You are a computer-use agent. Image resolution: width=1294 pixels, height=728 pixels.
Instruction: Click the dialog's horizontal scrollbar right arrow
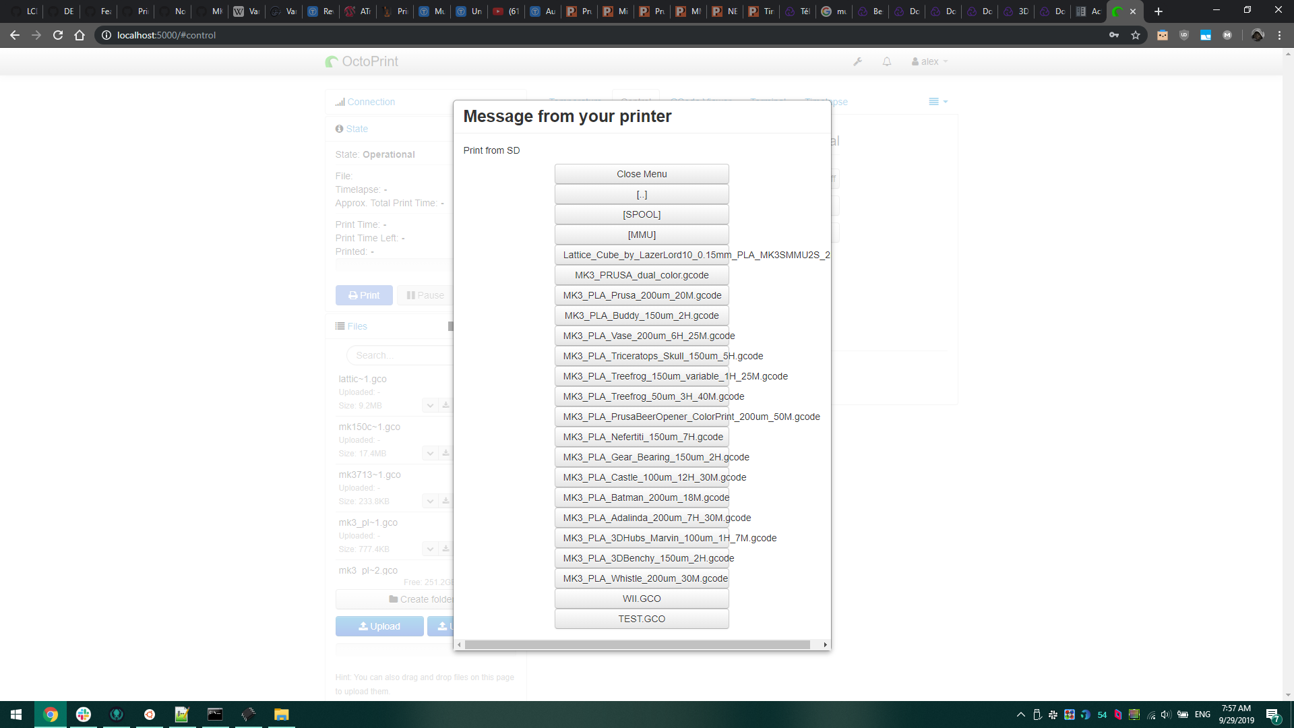click(x=824, y=644)
